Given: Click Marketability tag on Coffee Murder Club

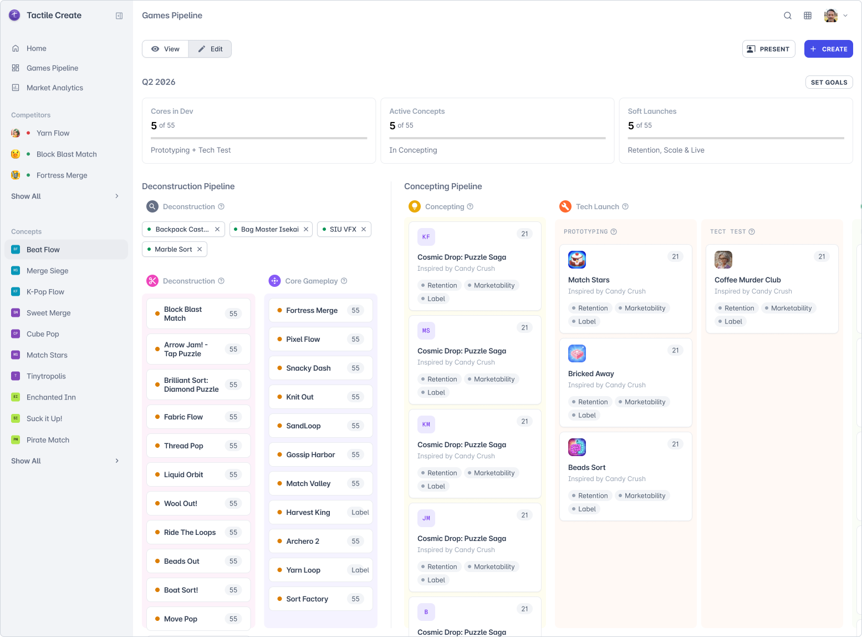Looking at the screenshot, I should (x=788, y=308).
